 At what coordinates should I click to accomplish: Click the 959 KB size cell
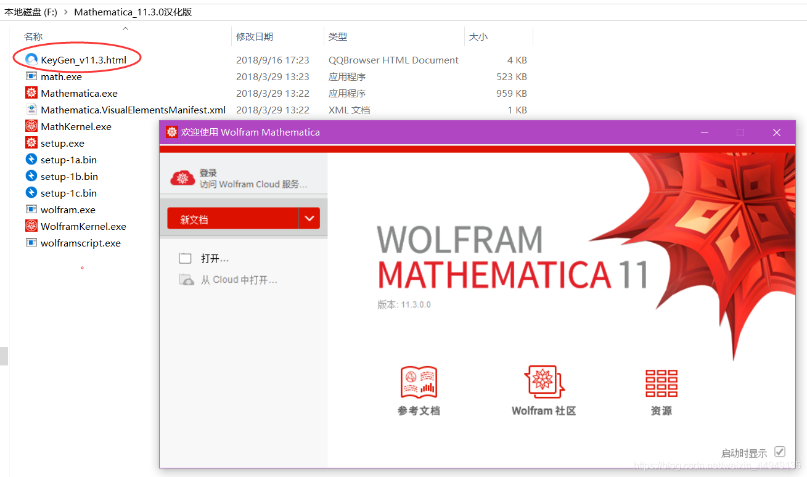point(512,93)
